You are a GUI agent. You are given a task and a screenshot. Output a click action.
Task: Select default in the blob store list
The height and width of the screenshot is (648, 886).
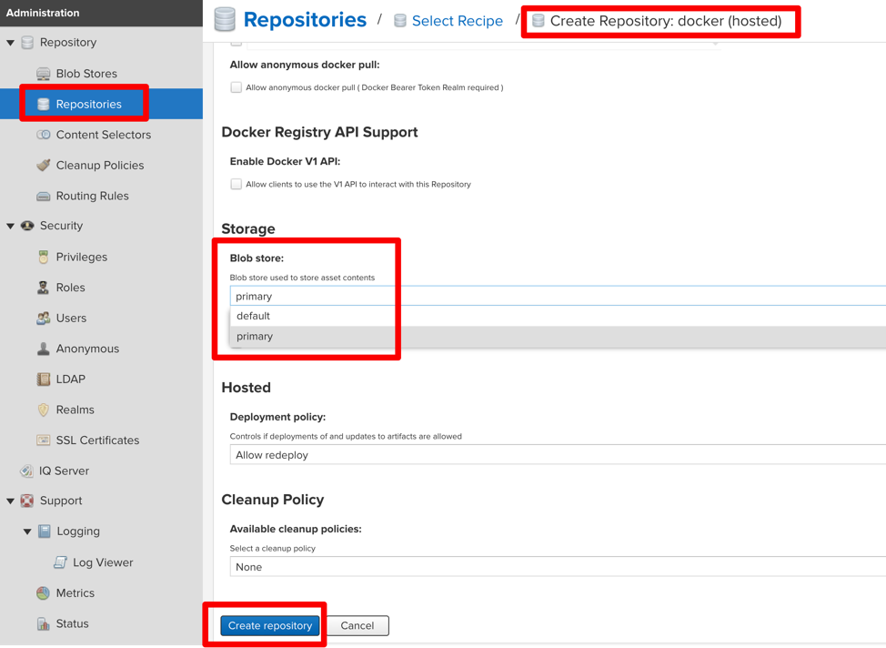(558, 316)
